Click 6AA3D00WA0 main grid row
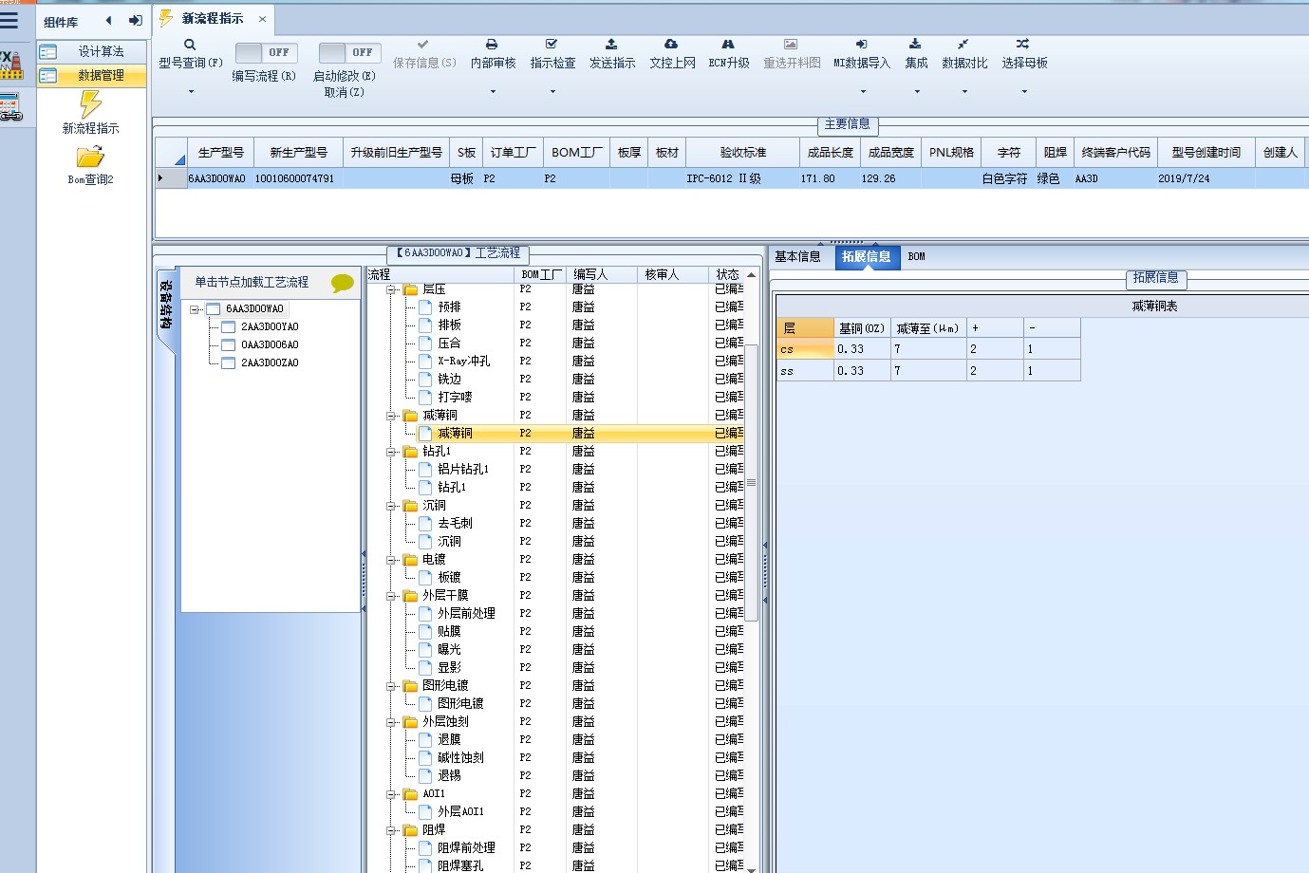 tap(731, 178)
